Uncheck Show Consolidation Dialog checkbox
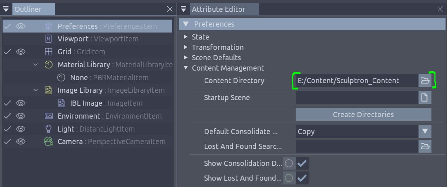447x187 pixels. click(302, 163)
